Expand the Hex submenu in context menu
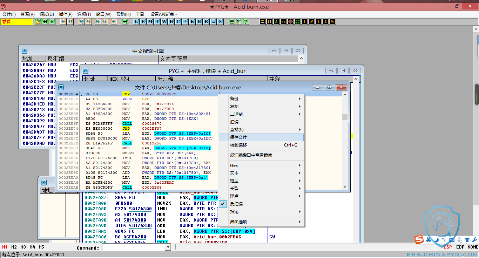The height and width of the screenshot is (258, 479). click(261, 165)
